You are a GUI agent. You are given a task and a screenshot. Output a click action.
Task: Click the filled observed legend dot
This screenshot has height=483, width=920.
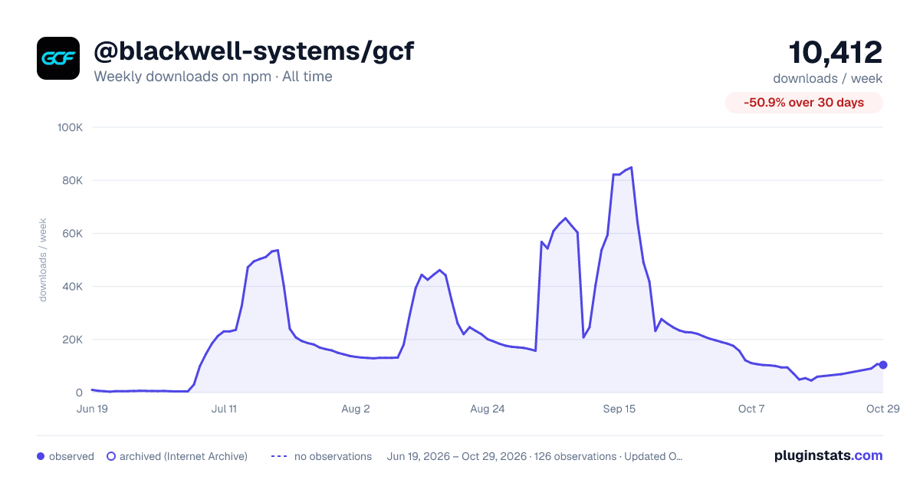[41, 456]
